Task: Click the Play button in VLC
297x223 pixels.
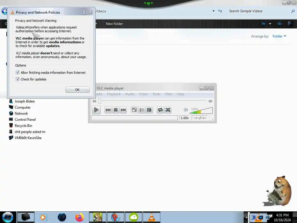Action: [96, 110]
